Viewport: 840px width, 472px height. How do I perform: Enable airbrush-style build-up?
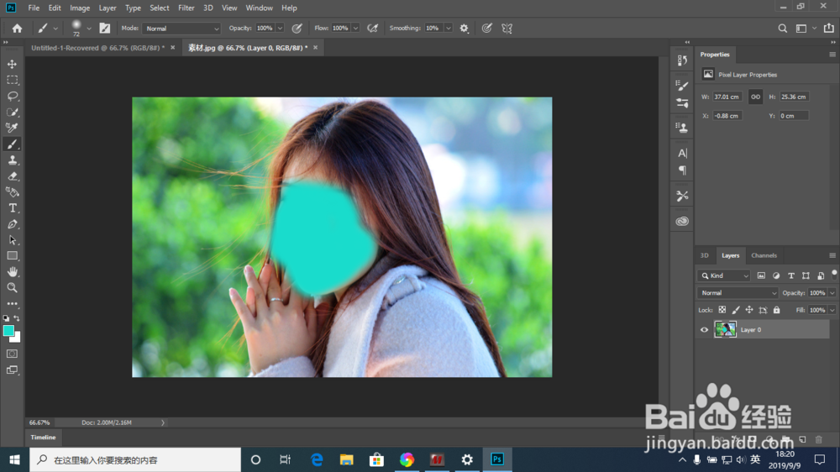[372, 29]
